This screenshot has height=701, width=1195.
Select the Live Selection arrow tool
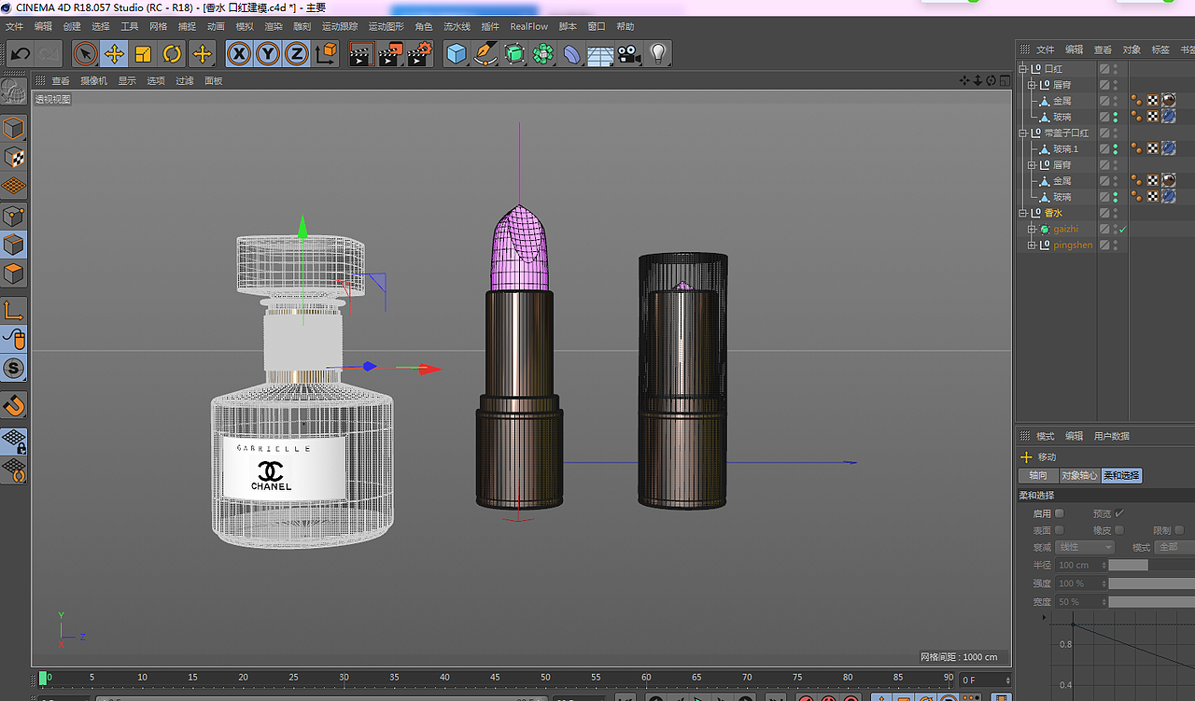point(86,54)
